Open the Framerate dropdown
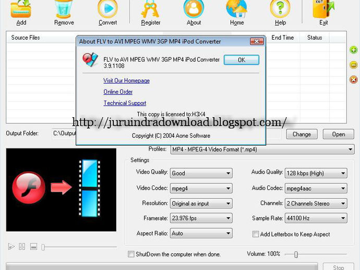The width and height of the screenshot is (360, 270). coord(201,218)
